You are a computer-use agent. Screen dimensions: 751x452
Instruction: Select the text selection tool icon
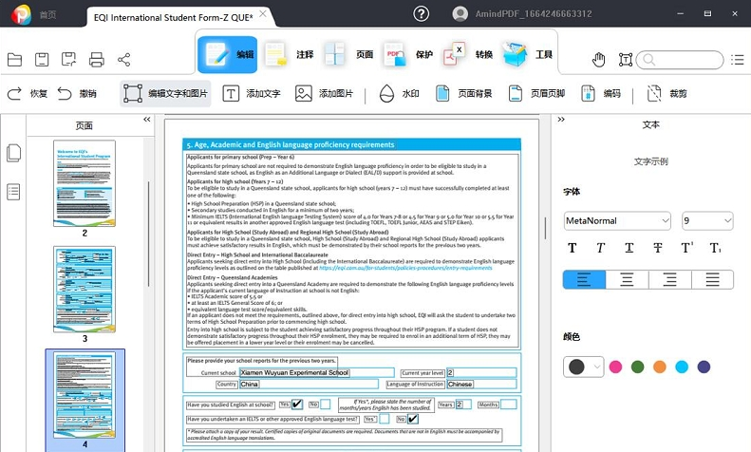(626, 60)
